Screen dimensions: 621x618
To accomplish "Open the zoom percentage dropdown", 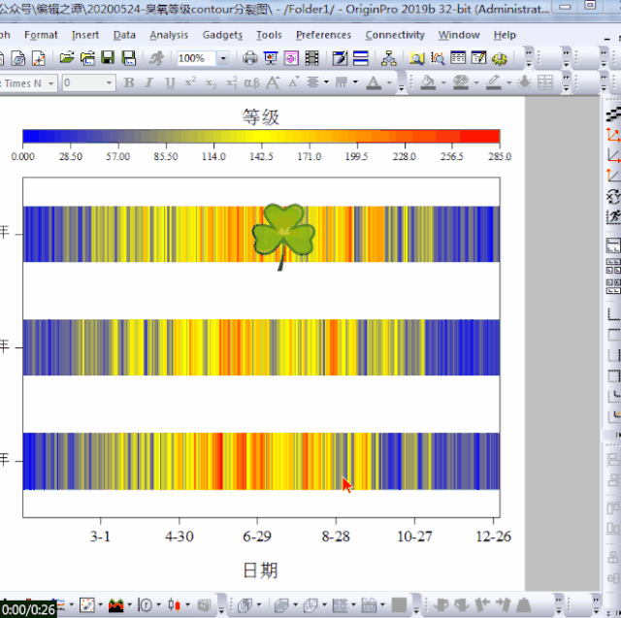I will pos(223,59).
